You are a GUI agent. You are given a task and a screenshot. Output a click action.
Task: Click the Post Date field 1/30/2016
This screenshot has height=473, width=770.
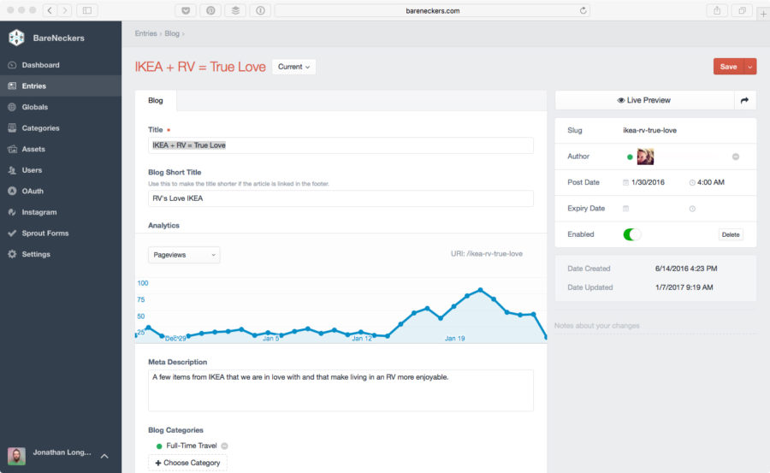pyautogui.click(x=649, y=182)
